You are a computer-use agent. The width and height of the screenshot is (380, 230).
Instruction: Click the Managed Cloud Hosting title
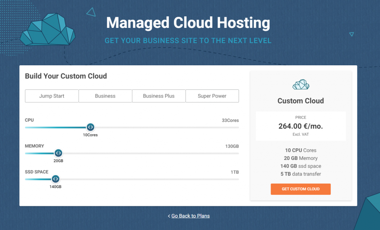188,23
